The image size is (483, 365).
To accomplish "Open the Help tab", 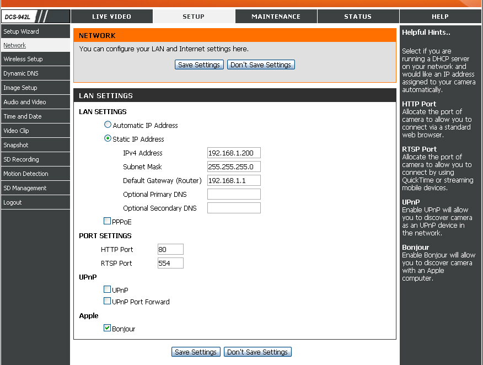I will pos(440,17).
